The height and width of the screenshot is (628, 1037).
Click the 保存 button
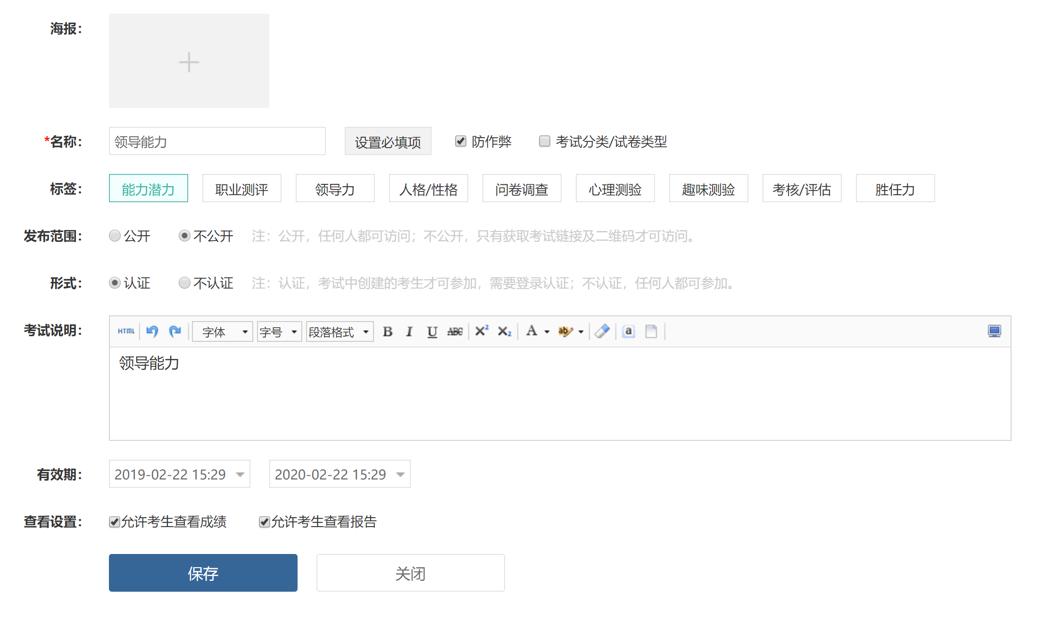(x=203, y=573)
